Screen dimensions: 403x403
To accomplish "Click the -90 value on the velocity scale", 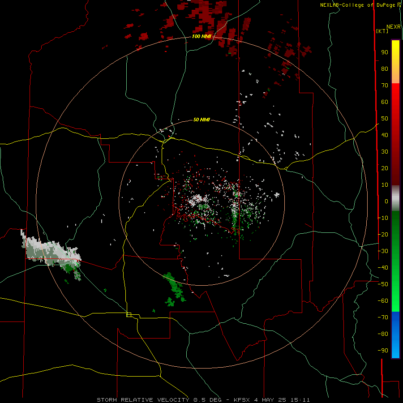I will 383,351.
